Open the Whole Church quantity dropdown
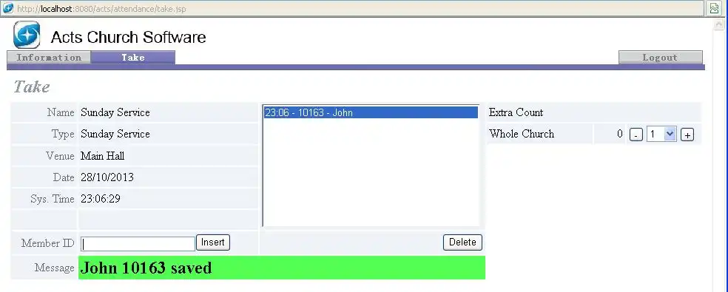This screenshot has width=728, height=292. pos(661,134)
